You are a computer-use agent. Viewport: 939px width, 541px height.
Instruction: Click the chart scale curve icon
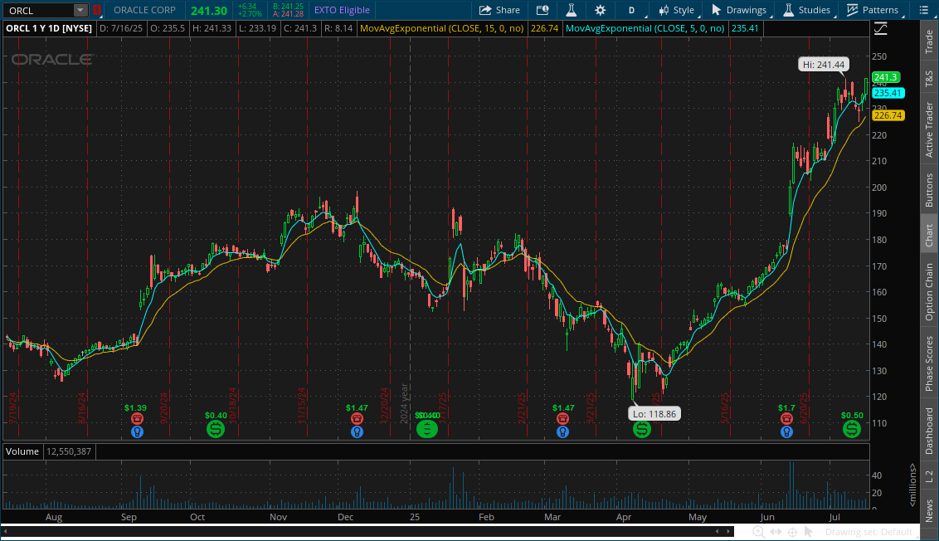pos(880,28)
